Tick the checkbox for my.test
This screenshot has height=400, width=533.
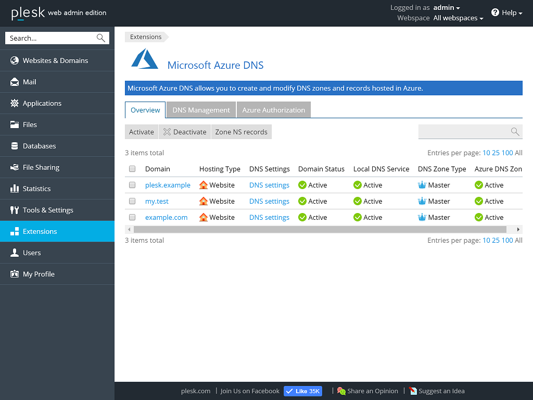click(x=132, y=201)
